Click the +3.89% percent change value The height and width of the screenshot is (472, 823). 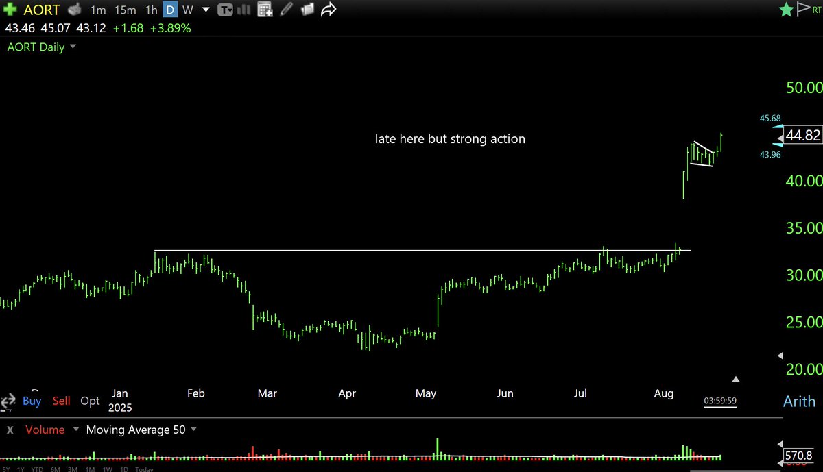170,29
